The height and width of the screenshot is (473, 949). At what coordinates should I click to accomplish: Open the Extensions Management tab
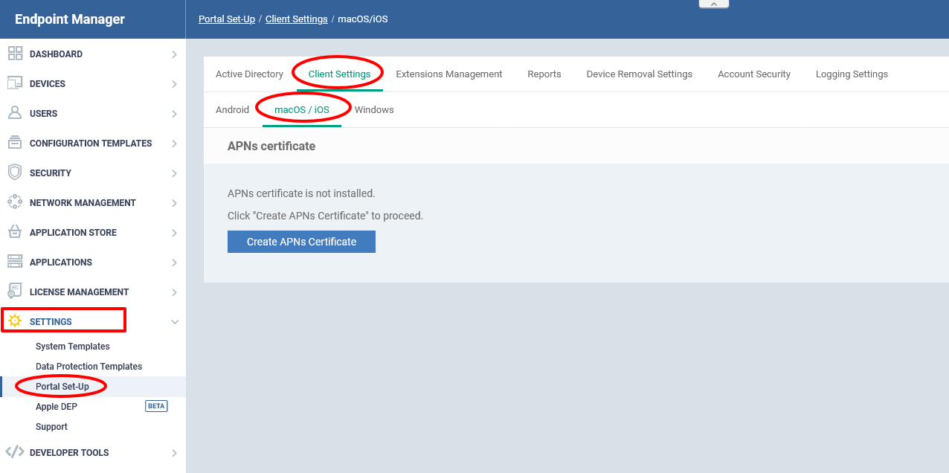point(449,74)
